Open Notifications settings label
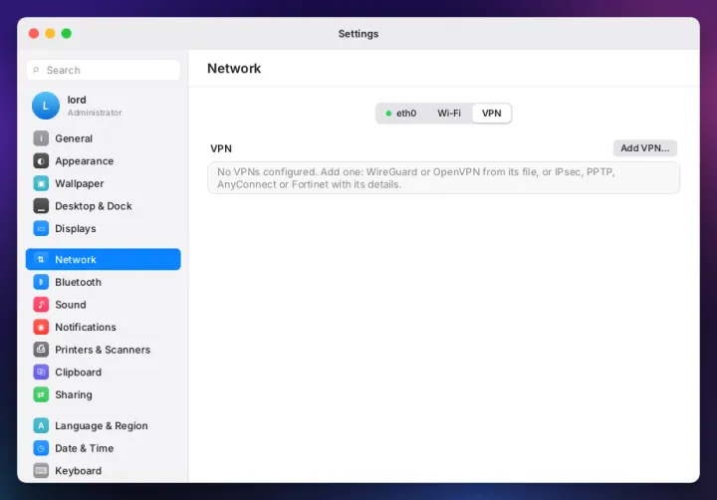 click(x=86, y=327)
